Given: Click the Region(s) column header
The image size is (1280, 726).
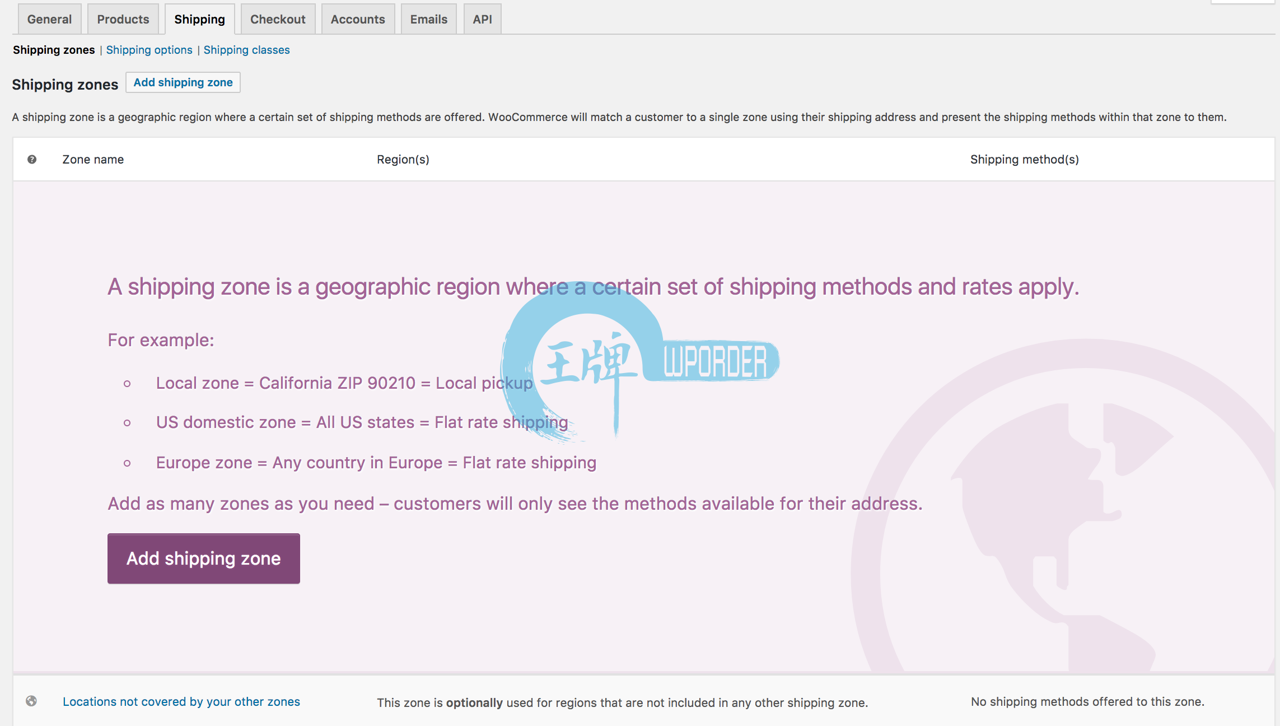Looking at the screenshot, I should pos(403,160).
